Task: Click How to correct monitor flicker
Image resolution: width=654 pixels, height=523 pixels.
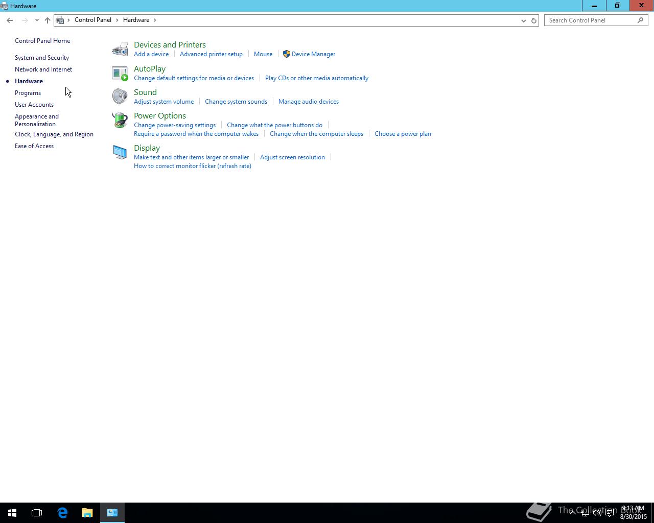Action: pyautogui.click(x=193, y=166)
